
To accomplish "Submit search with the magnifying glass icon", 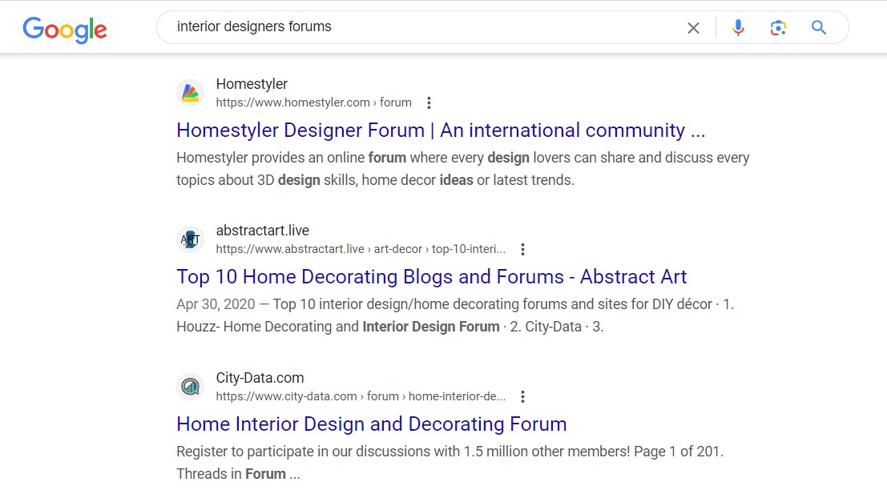I will point(819,27).
